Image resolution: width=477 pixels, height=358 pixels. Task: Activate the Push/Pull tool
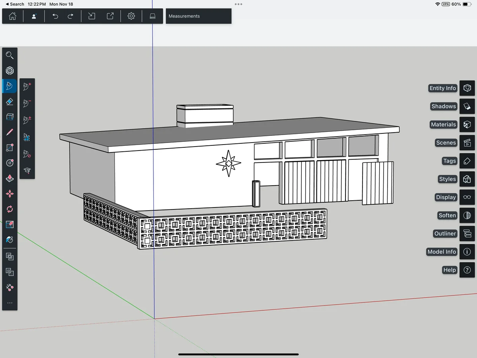(10, 178)
